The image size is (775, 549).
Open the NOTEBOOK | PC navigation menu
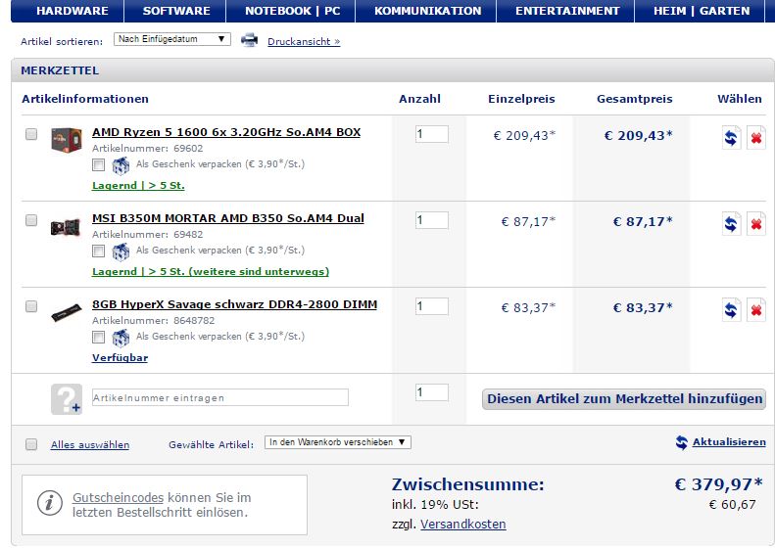[x=292, y=11]
